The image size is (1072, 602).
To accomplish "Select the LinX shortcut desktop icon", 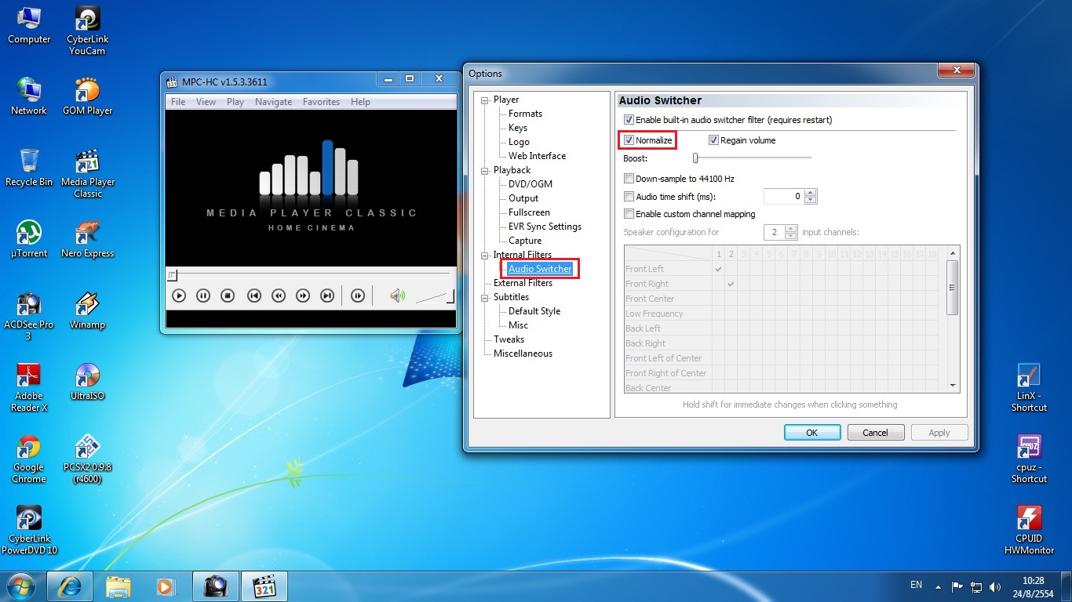I will tap(1029, 388).
